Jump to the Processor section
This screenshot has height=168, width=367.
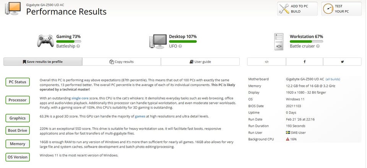18,100
